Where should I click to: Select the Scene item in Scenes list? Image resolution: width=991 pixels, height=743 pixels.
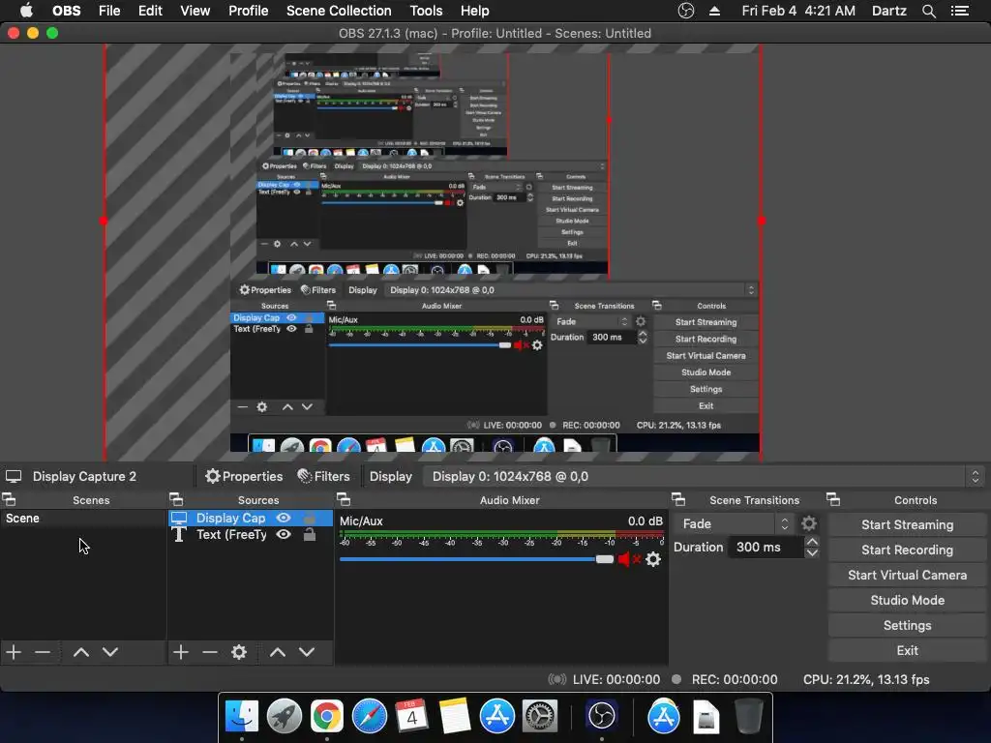[x=83, y=519]
